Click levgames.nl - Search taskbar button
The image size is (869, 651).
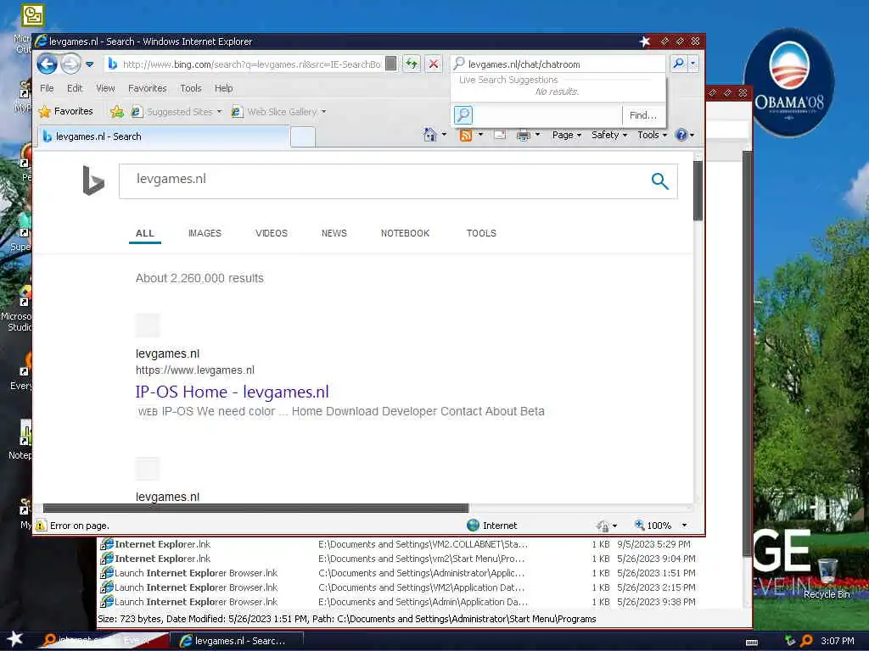click(x=236, y=641)
